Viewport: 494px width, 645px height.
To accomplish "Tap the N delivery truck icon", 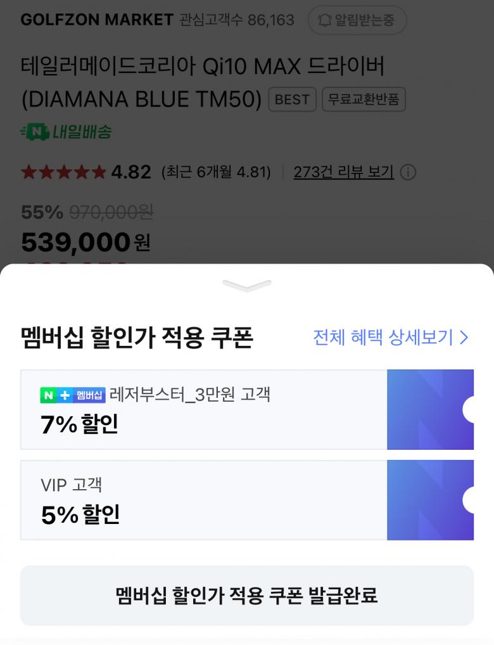I will click(35, 132).
